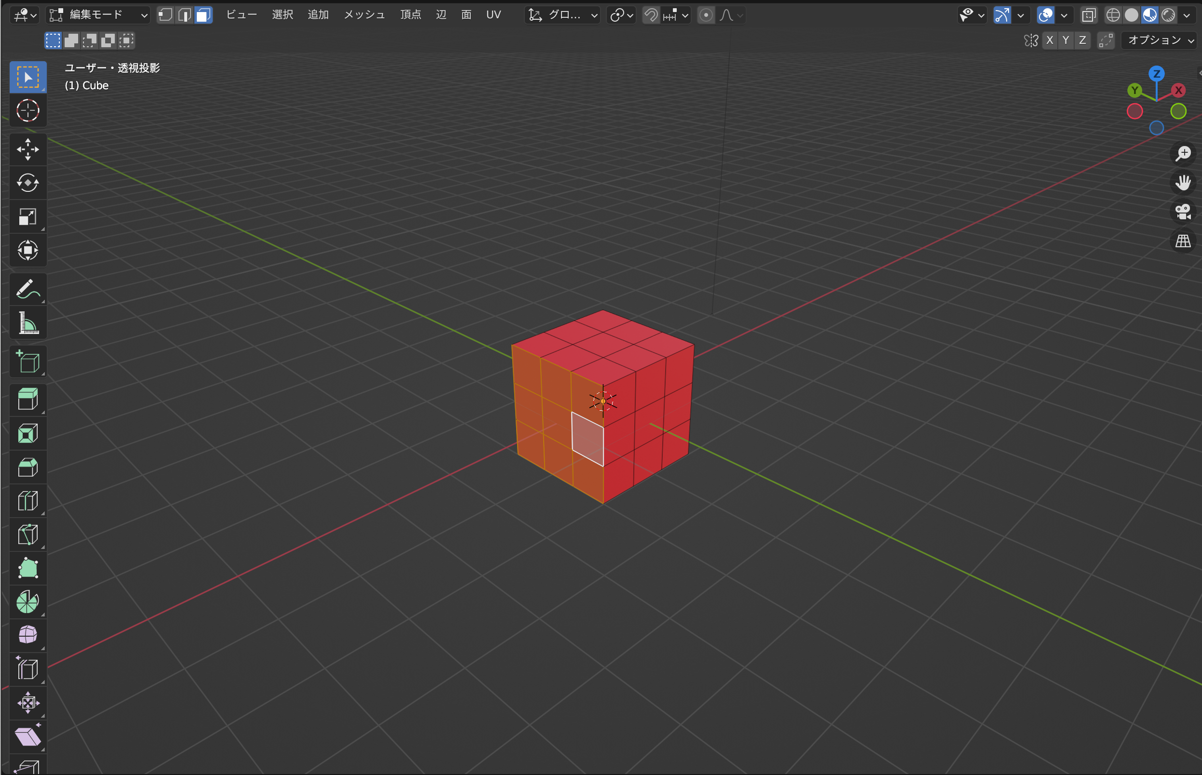
Task: Open the UV menu
Action: click(493, 15)
